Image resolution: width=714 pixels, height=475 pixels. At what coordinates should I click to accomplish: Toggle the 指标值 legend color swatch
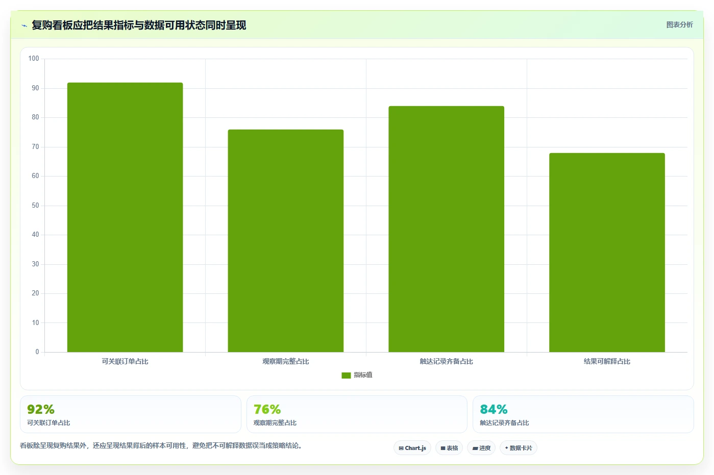click(346, 375)
